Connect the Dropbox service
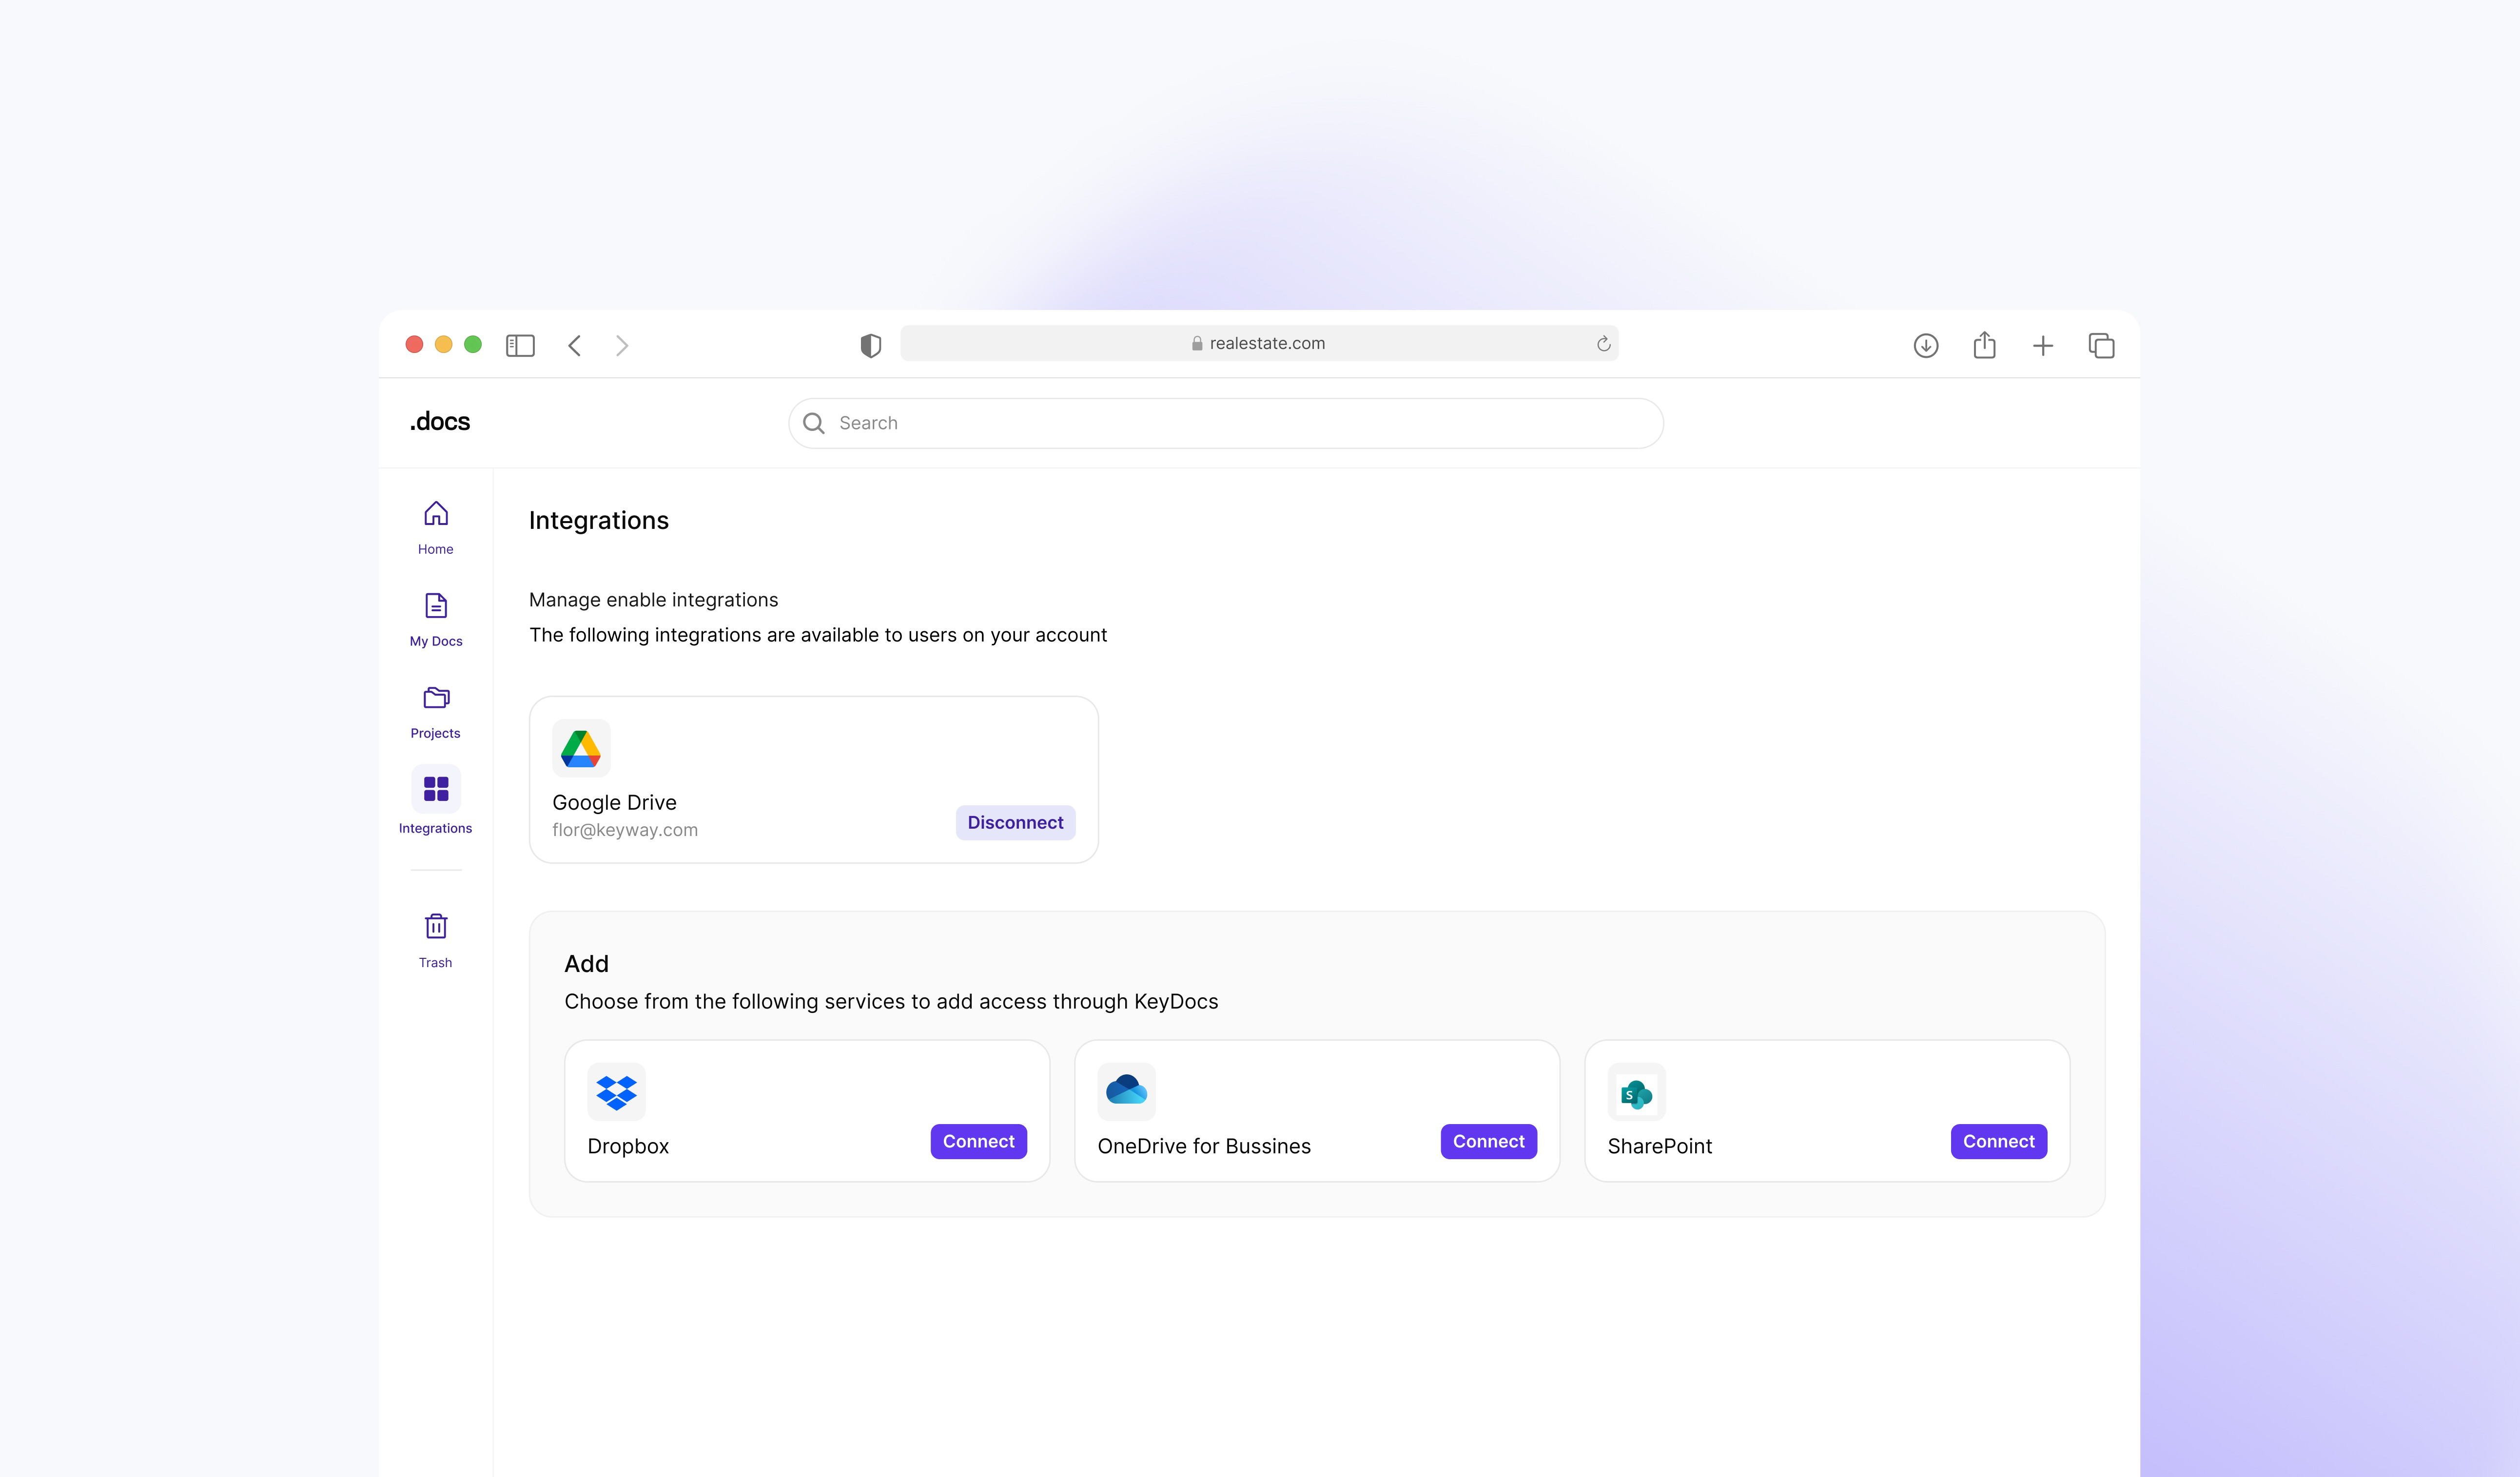This screenshot has height=1477, width=2520. 978,1141
